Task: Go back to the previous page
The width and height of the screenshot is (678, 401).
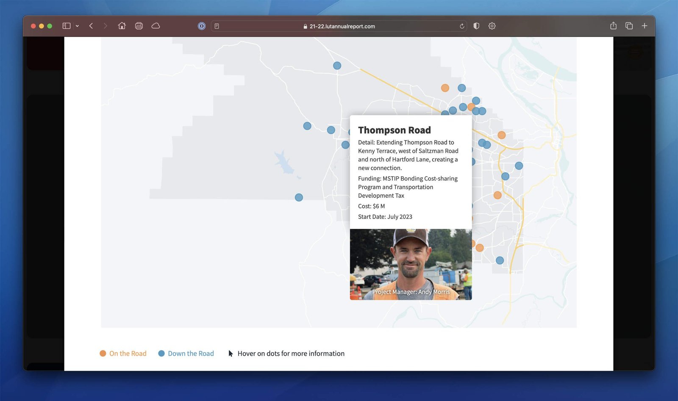Action: coord(91,26)
